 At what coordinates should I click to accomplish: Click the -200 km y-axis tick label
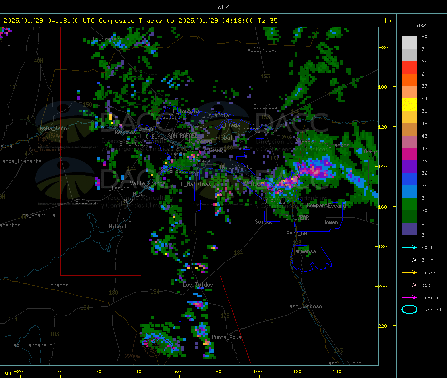click(382, 286)
